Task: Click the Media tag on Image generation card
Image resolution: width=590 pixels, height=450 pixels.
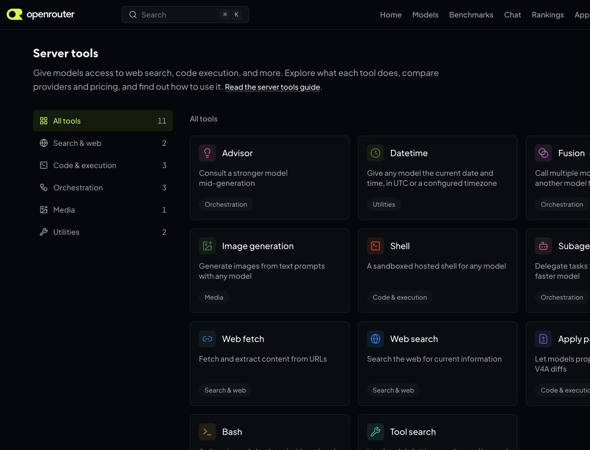Action: 214,297
